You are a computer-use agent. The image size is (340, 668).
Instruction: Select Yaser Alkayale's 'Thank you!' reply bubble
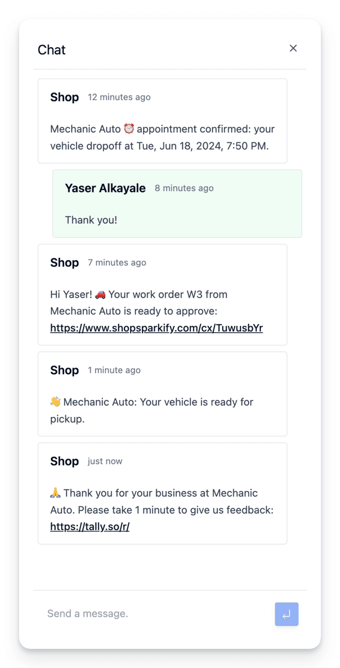(x=177, y=204)
